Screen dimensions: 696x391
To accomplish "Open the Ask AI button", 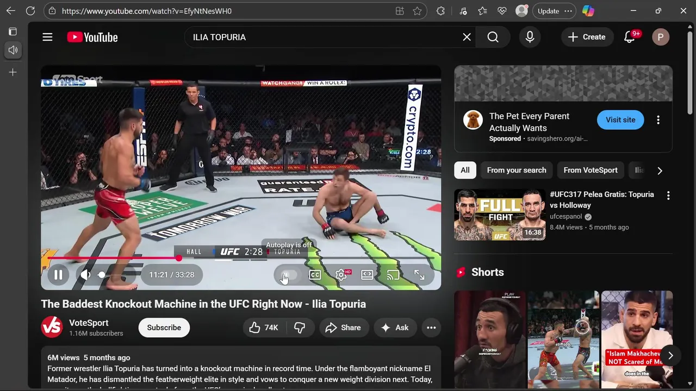I will tap(395, 327).
